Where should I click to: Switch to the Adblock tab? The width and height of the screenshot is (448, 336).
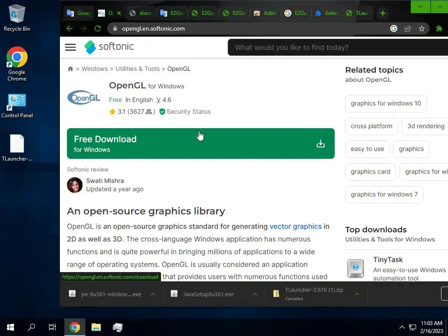[266, 13]
